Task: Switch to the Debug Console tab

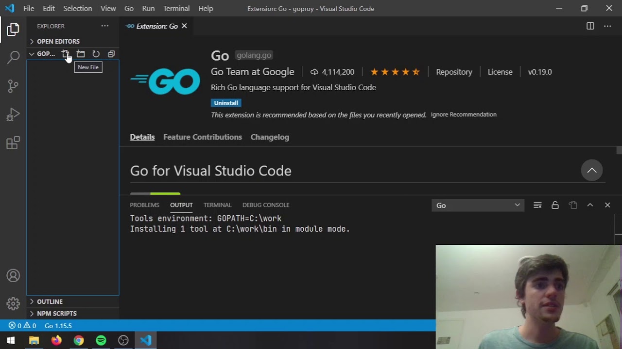Action: point(266,205)
